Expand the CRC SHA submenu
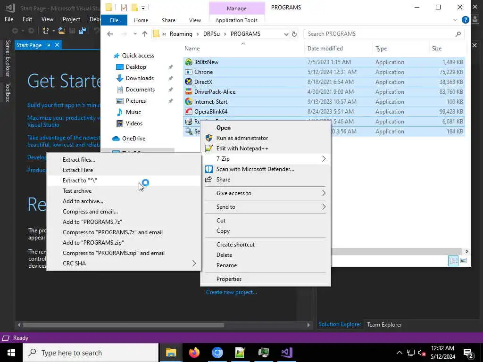This screenshot has height=362, width=483. tap(194, 263)
